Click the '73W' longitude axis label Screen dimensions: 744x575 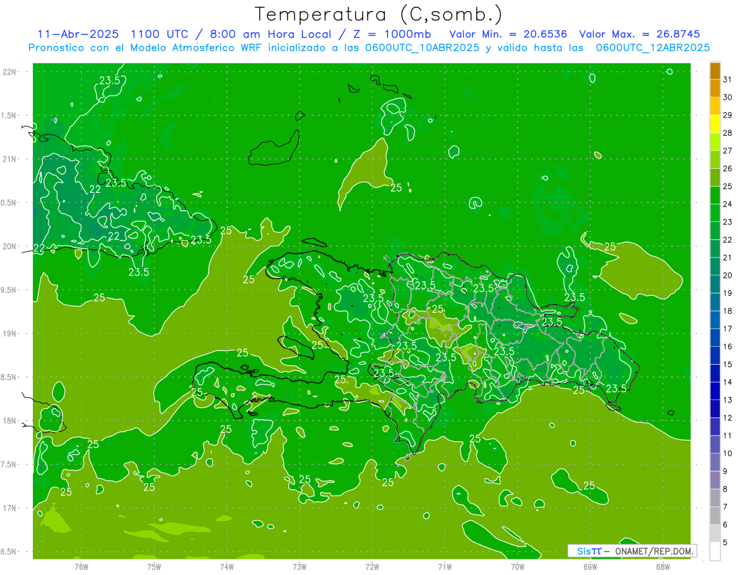tap(299, 566)
